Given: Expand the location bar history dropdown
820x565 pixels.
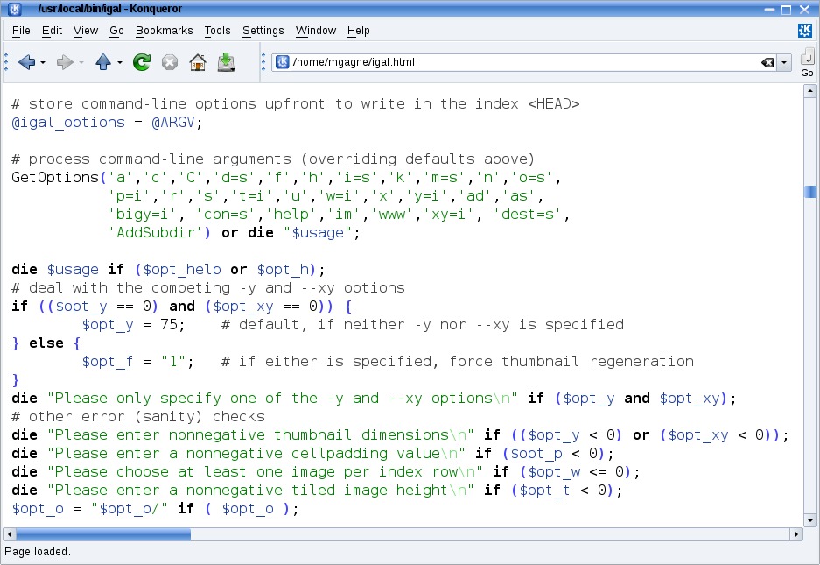Looking at the screenshot, I should pos(783,62).
